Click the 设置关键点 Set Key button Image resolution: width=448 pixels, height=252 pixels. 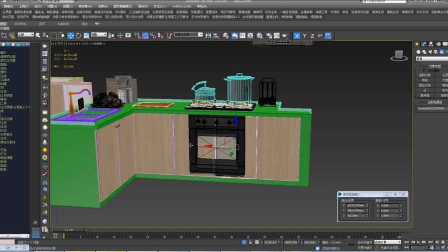click(x=364, y=248)
